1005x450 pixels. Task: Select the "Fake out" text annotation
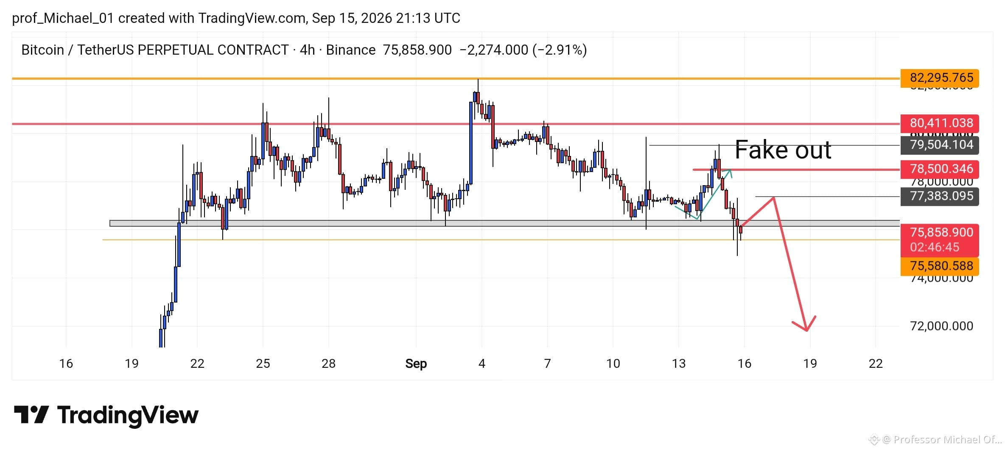tap(783, 150)
